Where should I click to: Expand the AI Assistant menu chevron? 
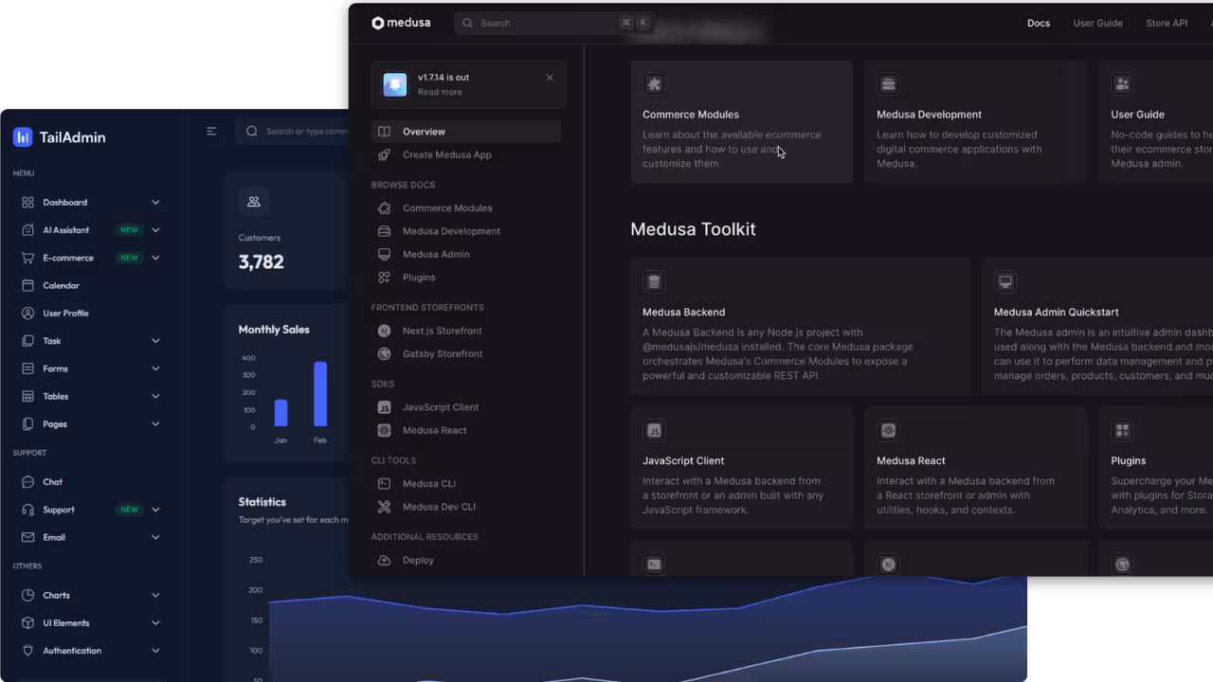[155, 230]
